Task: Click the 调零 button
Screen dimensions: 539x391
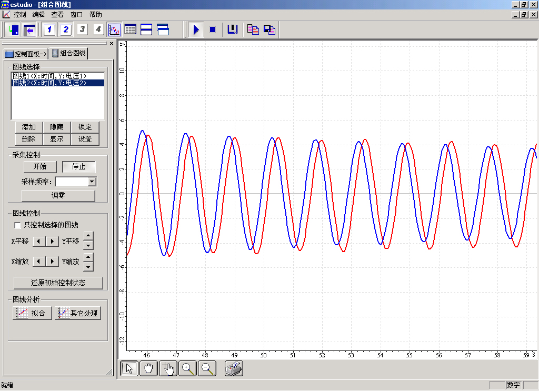Action: point(58,196)
